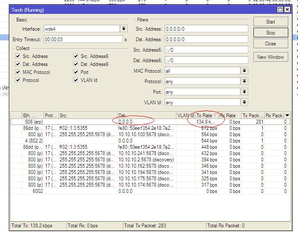Toggle the Src. Address collect checkbox
The height and width of the screenshot is (237, 298).
(18, 56)
